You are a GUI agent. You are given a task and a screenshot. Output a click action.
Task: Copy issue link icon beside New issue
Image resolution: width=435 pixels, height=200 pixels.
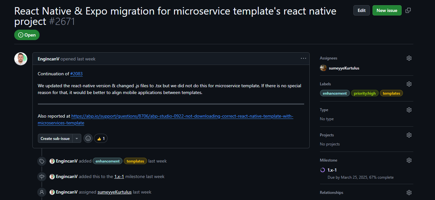408,10
